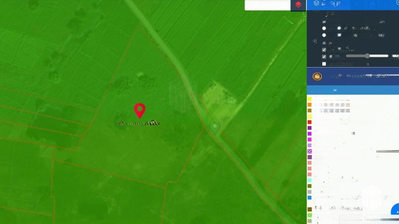
Task: Uncheck the checked box above the slider row
Action: tap(324, 50)
